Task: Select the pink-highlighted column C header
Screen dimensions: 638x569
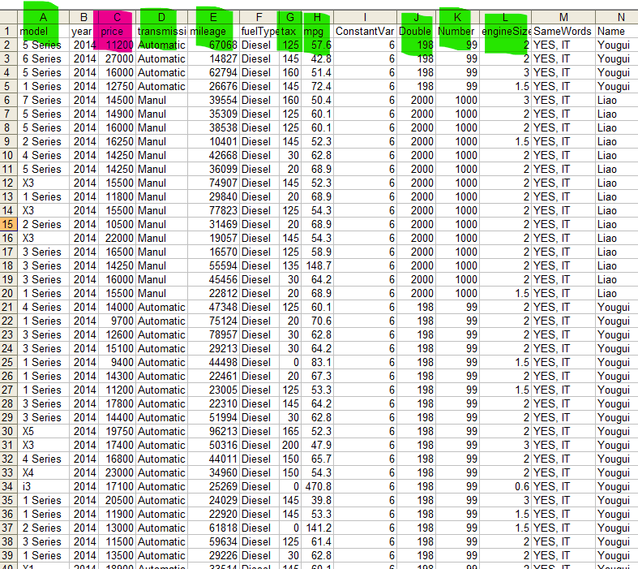Action: 118,17
